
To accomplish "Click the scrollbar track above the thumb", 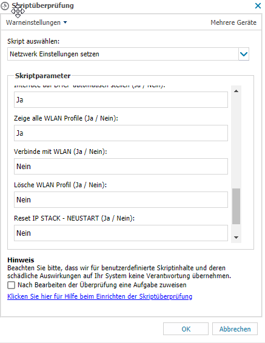I will click(236, 142).
